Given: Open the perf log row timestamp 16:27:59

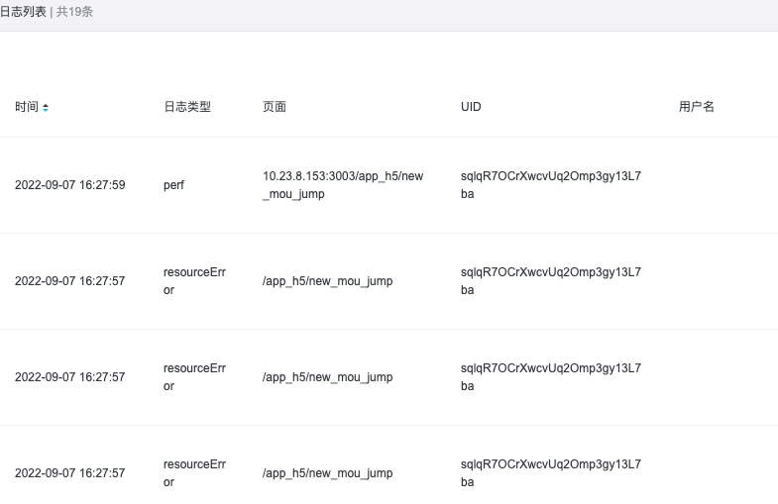Looking at the screenshot, I should (x=70, y=185).
